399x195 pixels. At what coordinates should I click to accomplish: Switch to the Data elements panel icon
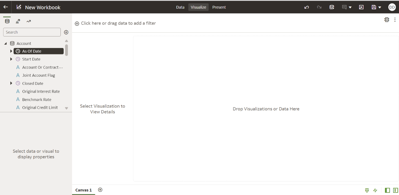click(7, 21)
